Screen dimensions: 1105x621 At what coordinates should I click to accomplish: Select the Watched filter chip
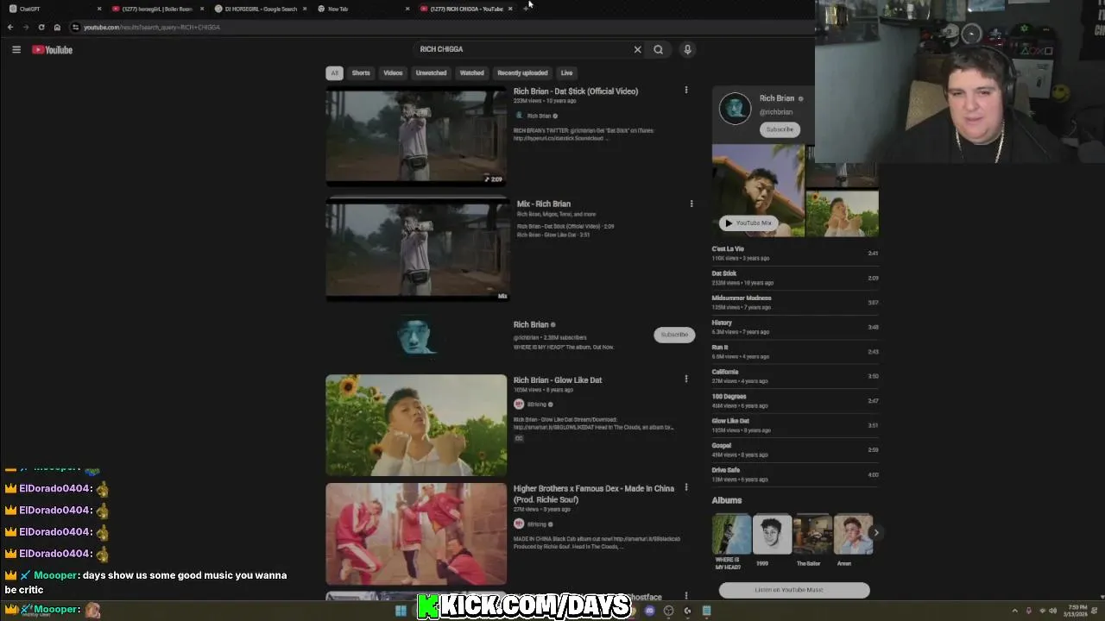pos(471,73)
